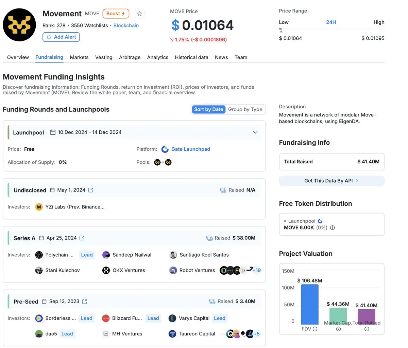408x348 pixels.
Task: Click the OKX Ventures logo
Action: pyautogui.click(x=106, y=271)
